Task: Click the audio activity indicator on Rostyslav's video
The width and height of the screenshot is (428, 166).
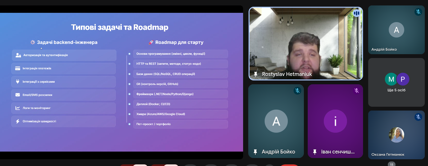Action: pos(356,13)
